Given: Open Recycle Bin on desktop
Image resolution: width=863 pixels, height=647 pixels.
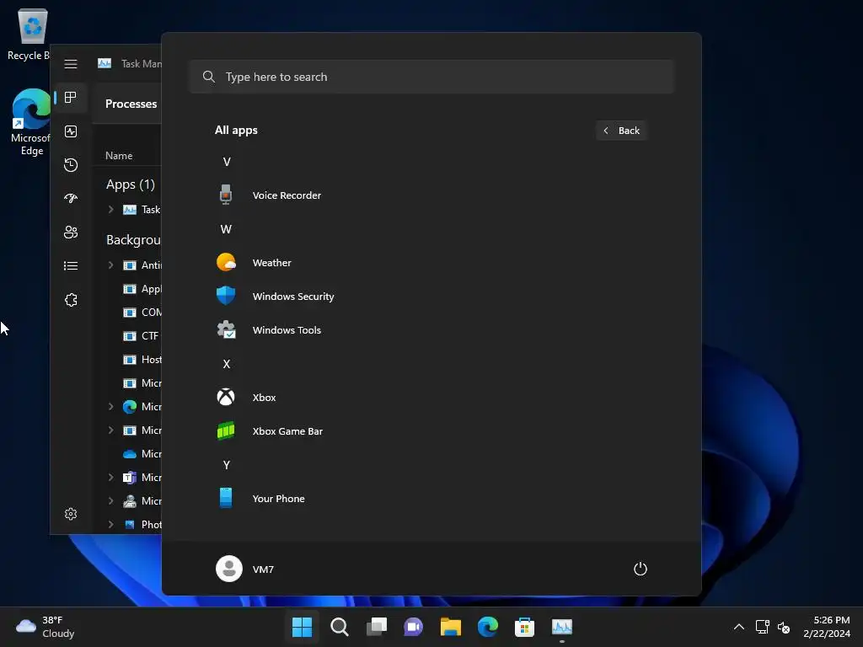Looking at the screenshot, I should point(32,34).
